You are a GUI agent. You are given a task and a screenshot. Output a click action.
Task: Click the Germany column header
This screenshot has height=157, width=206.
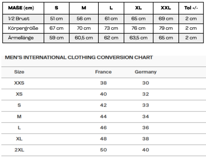tap(145, 72)
